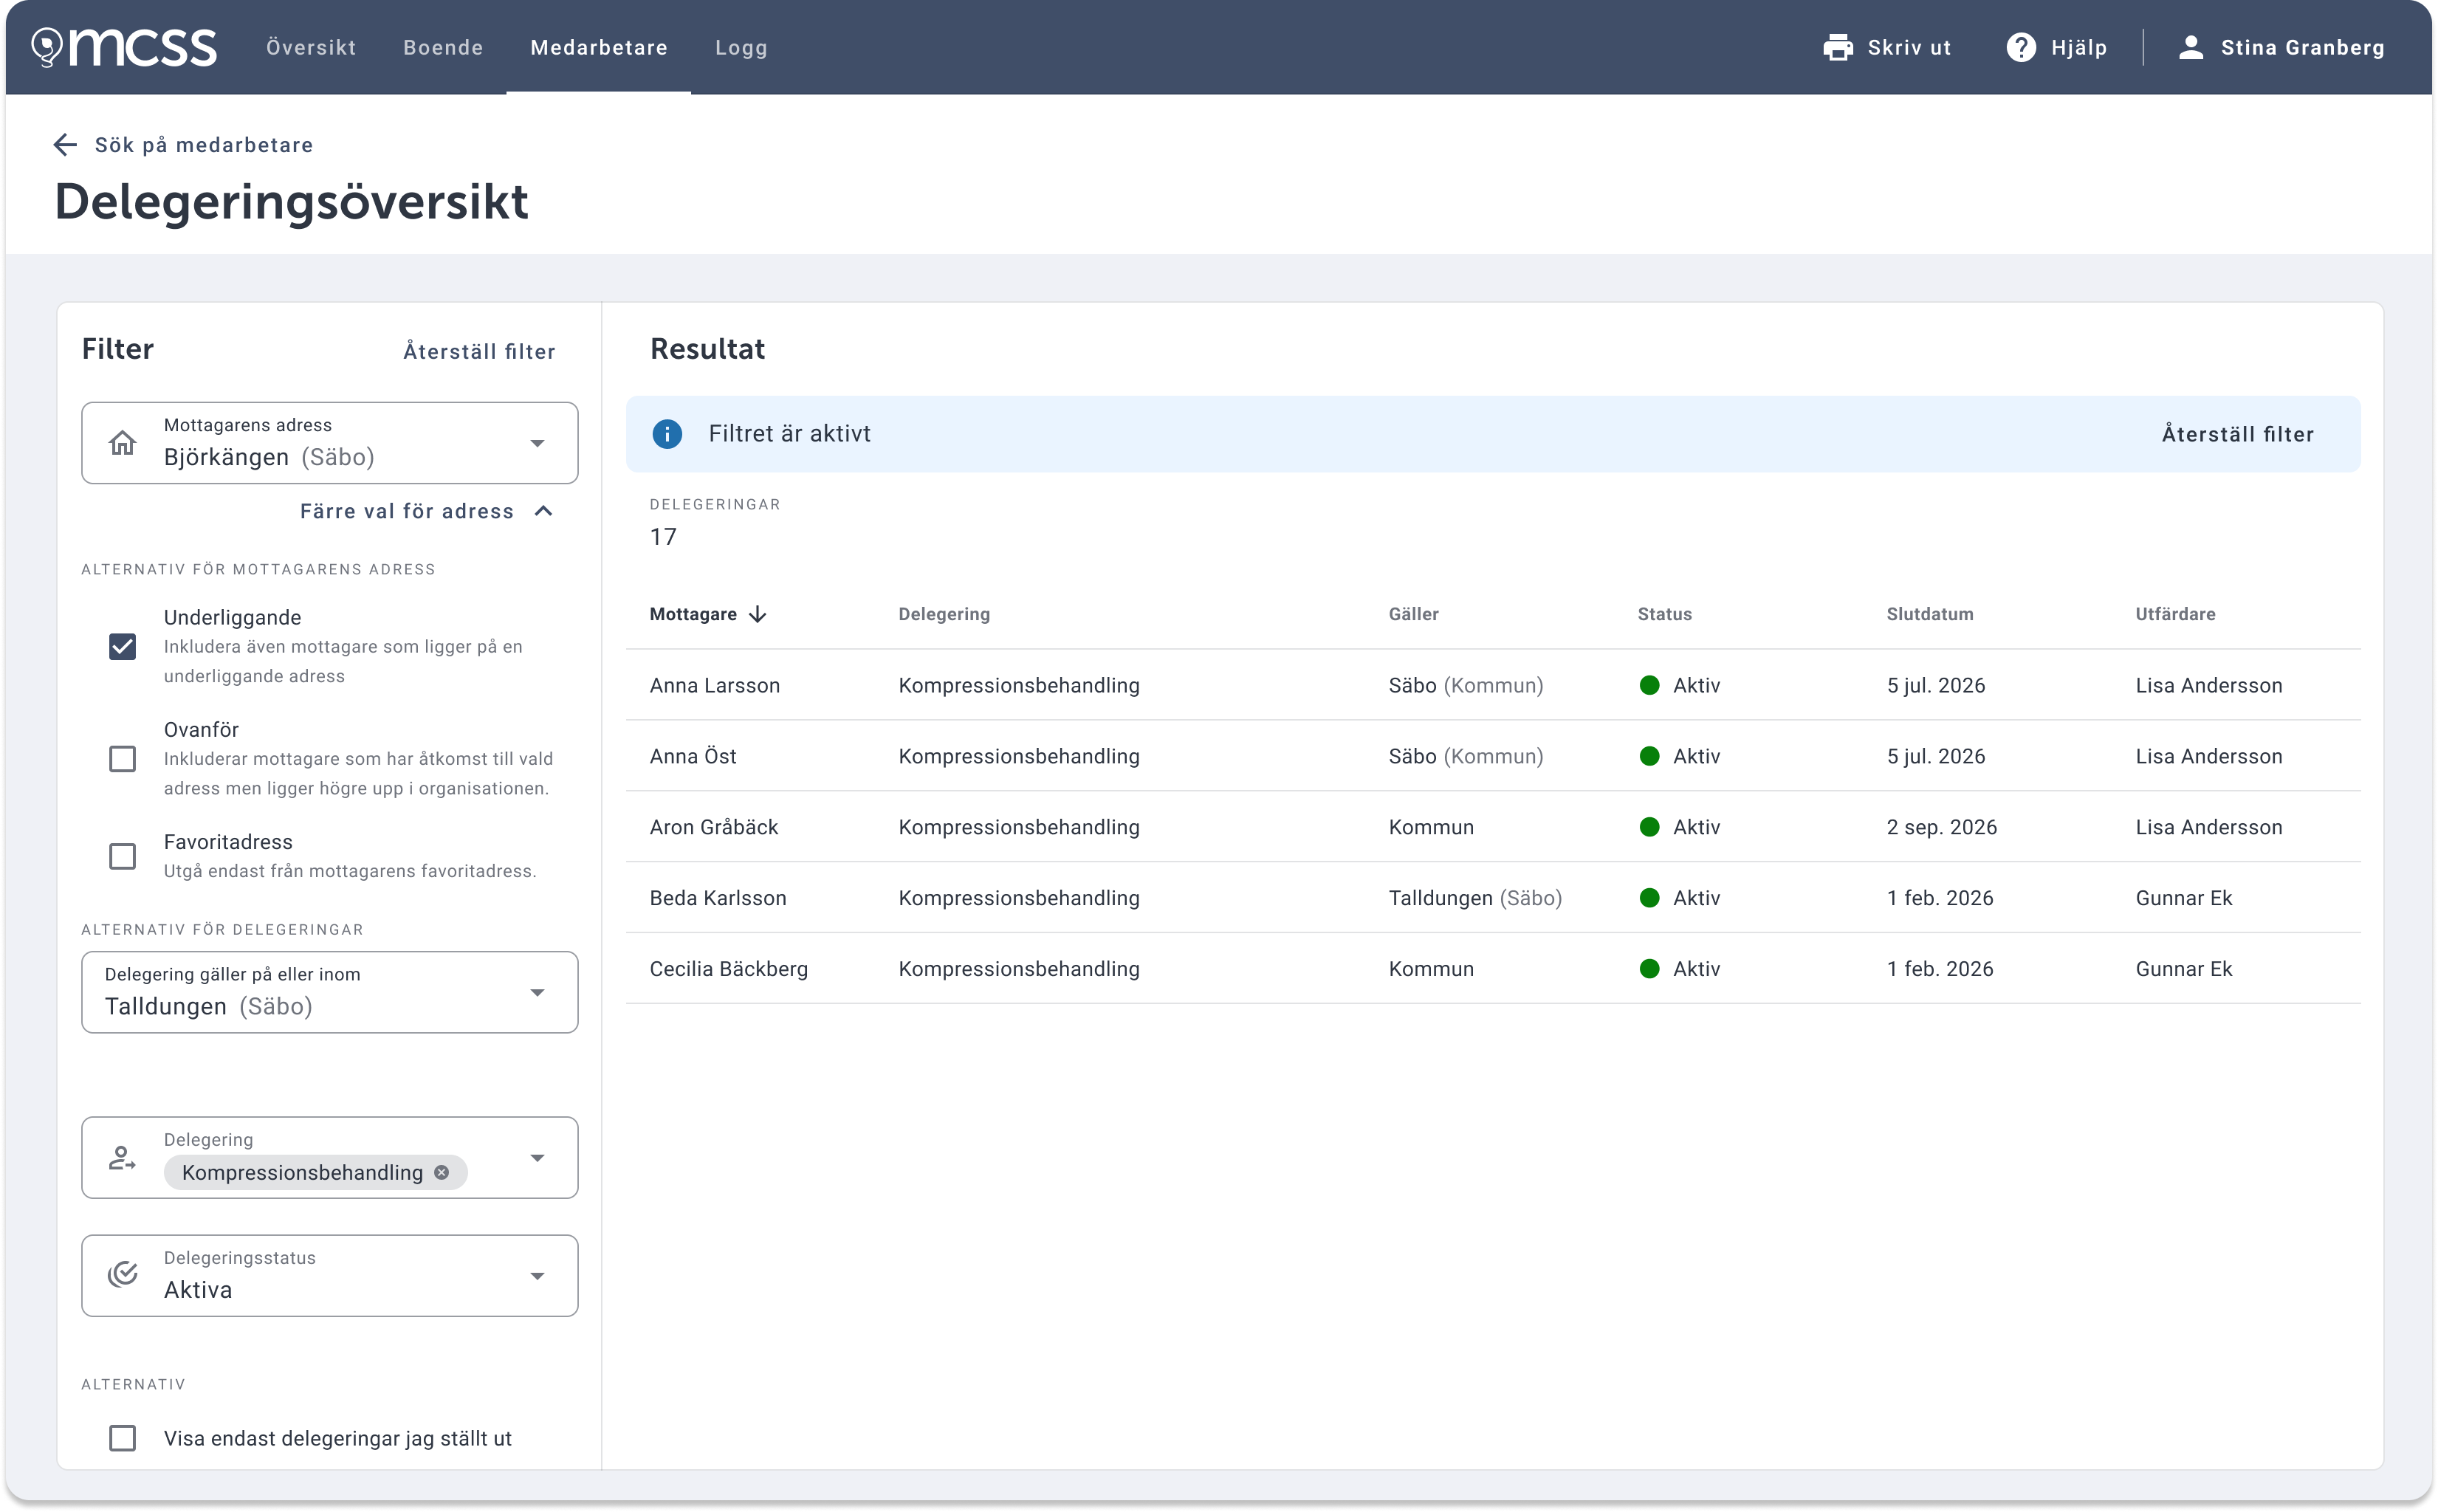Uncheck the Underliggande checkbox
This screenshot has width=2438, height=1512.
122,646
